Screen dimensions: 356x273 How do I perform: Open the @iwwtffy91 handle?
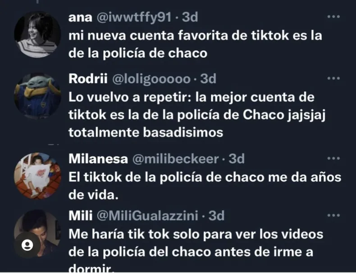[134, 18]
